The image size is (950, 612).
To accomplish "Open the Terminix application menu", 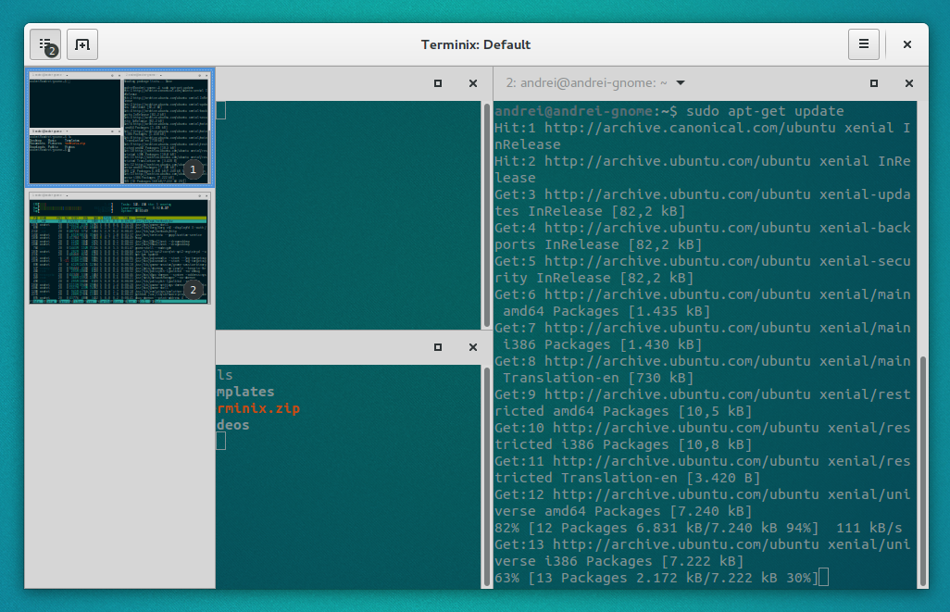I will pos(863,44).
